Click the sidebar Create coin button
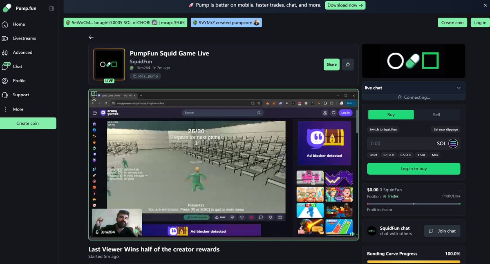490x264 pixels. 28,123
